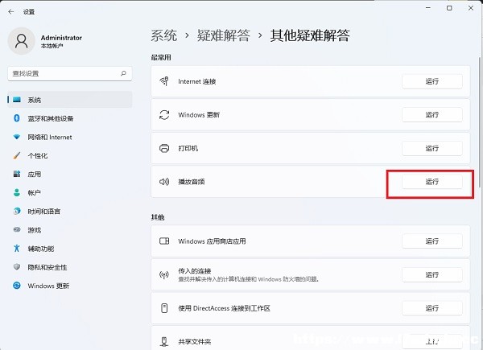Click the 传入的连接 antenna icon

pos(164,274)
